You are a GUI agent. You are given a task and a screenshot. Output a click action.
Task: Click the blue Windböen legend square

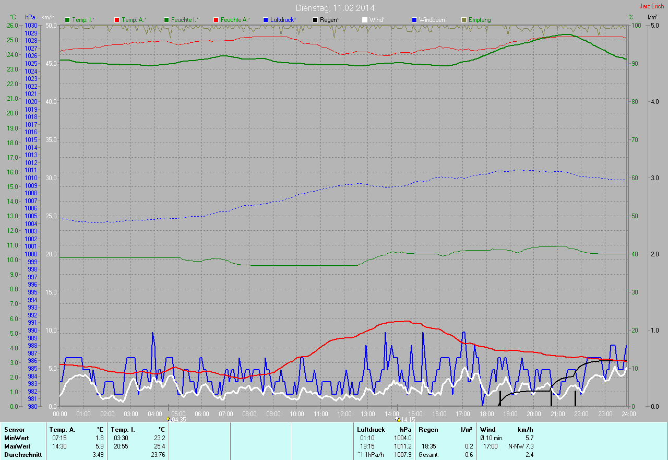click(x=414, y=20)
